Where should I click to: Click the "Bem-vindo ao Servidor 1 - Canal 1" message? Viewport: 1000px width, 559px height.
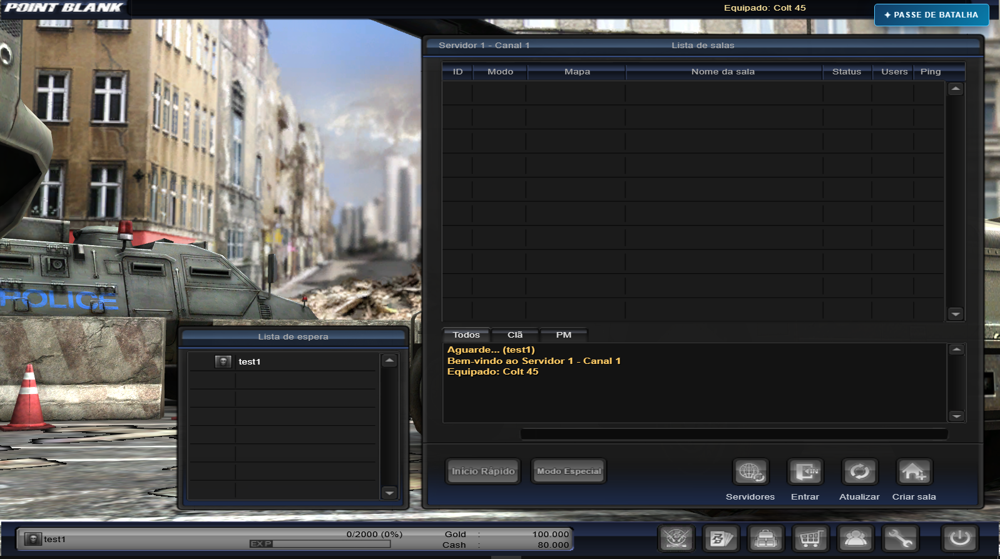[x=534, y=361]
